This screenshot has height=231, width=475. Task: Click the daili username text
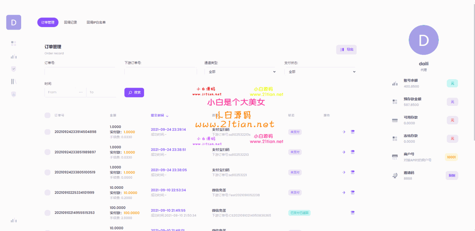tap(424, 64)
